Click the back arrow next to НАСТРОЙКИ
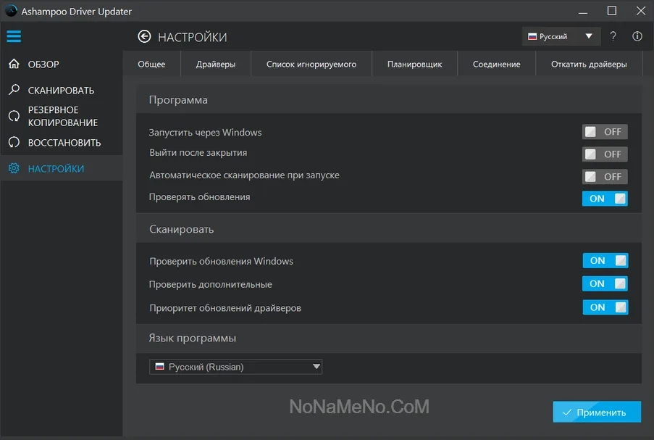The height and width of the screenshot is (440, 654). click(x=144, y=37)
